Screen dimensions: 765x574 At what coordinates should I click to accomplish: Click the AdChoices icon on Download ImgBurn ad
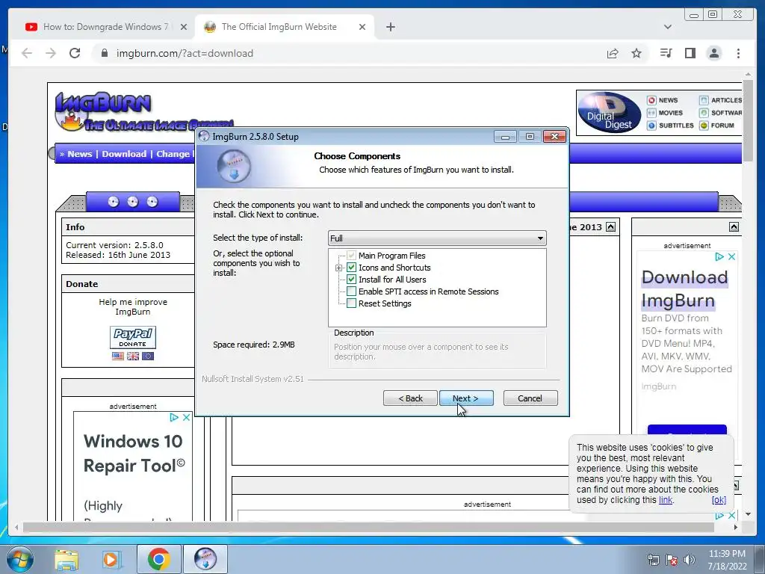[719, 256]
